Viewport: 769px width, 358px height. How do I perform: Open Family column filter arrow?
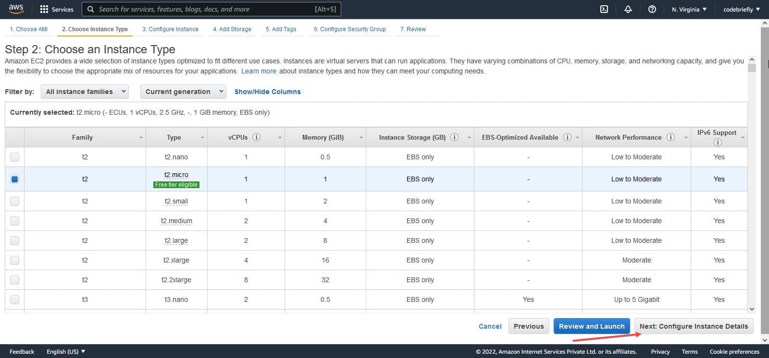click(x=141, y=138)
